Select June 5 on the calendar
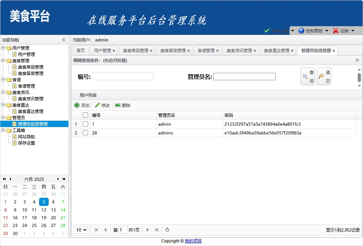 pos(43,202)
